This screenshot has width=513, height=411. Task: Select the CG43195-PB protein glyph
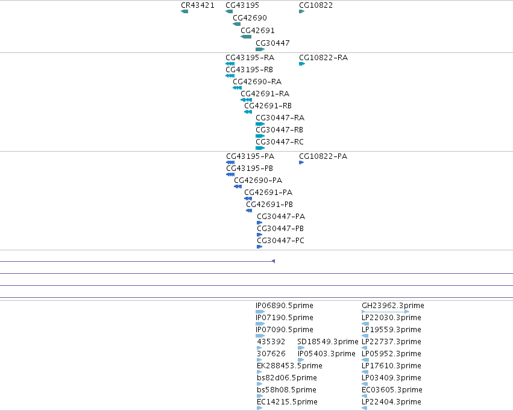point(230,175)
